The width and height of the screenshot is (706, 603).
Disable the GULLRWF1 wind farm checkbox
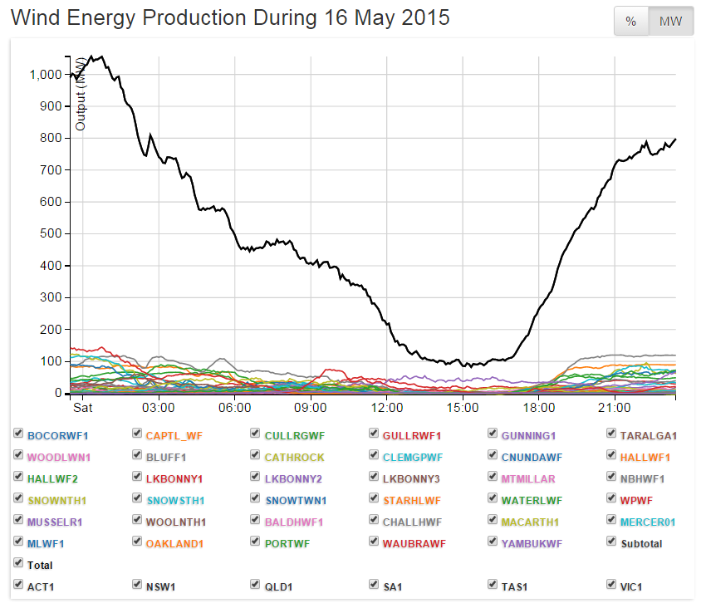coord(375,434)
